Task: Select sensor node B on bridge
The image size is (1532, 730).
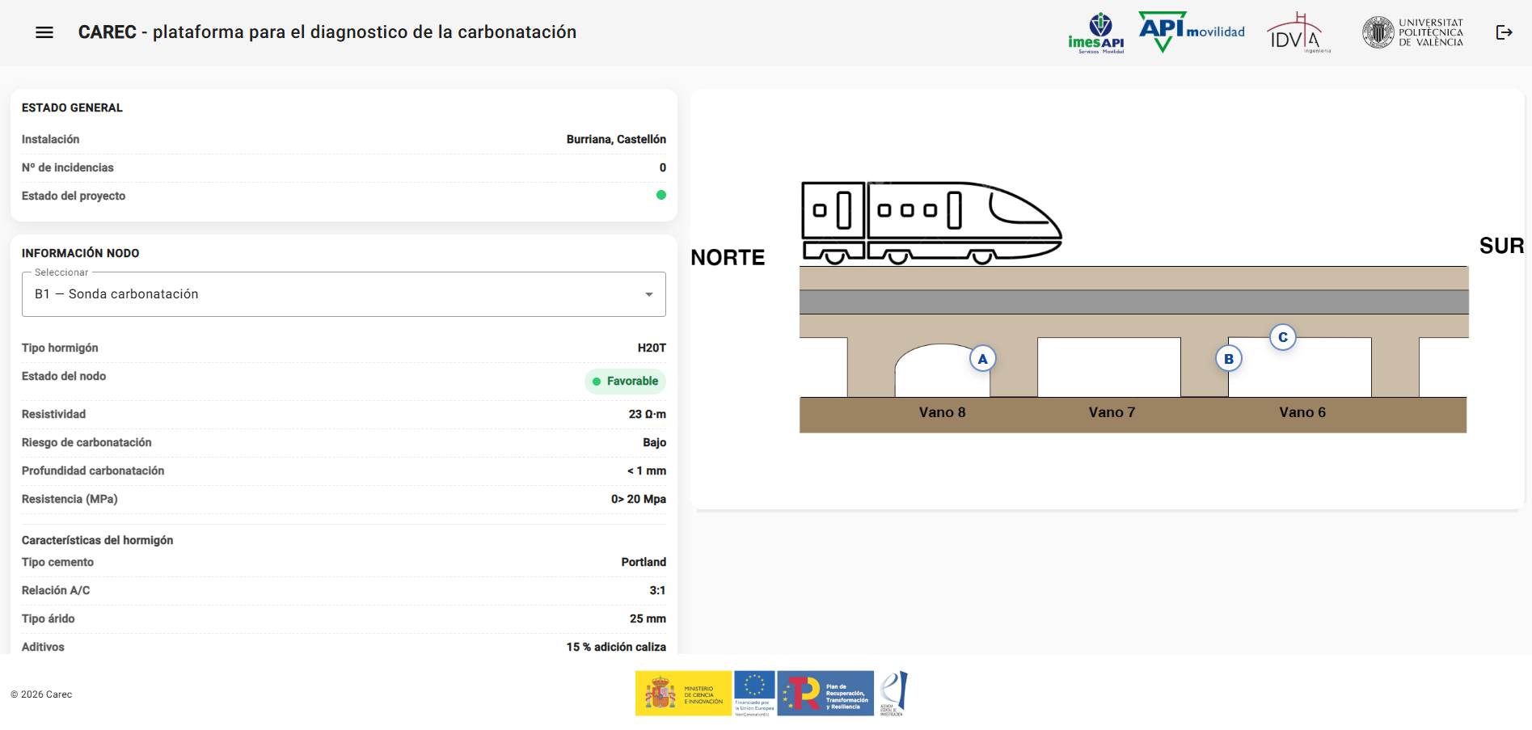Action: pyautogui.click(x=1228, y=359)
